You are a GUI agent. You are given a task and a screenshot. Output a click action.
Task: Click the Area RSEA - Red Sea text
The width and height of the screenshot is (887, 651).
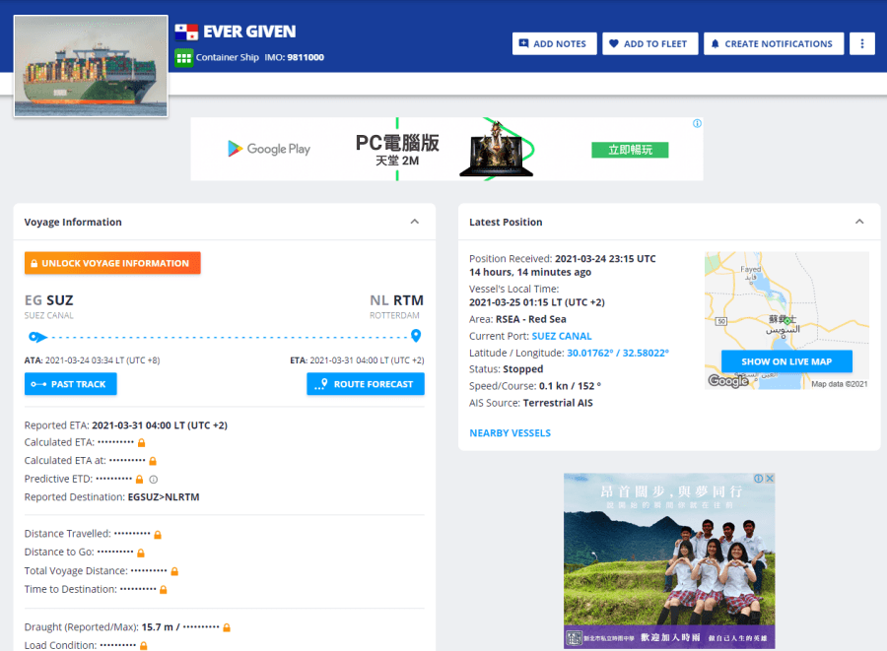pos(517,319)
